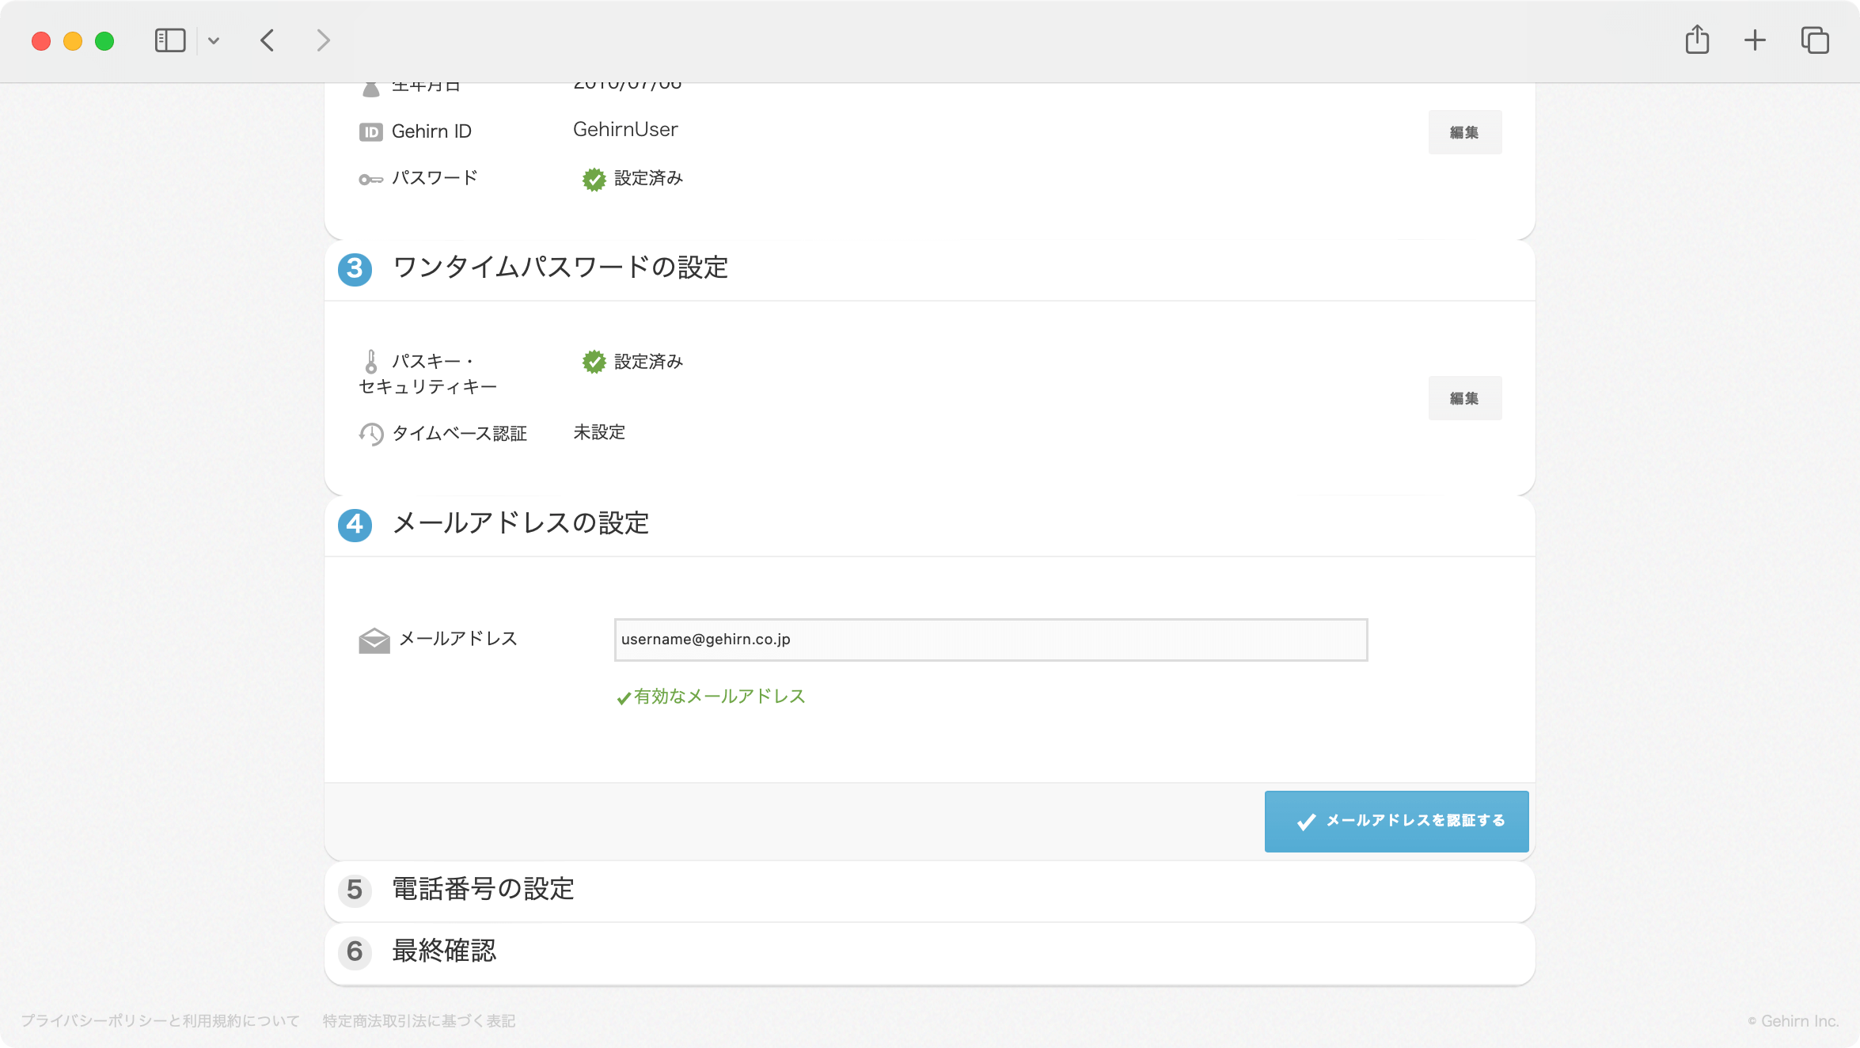Toggle the Safari sidebar visibility
Image resolution: width=1860 pixels, height=1048 pixels.
169,40
